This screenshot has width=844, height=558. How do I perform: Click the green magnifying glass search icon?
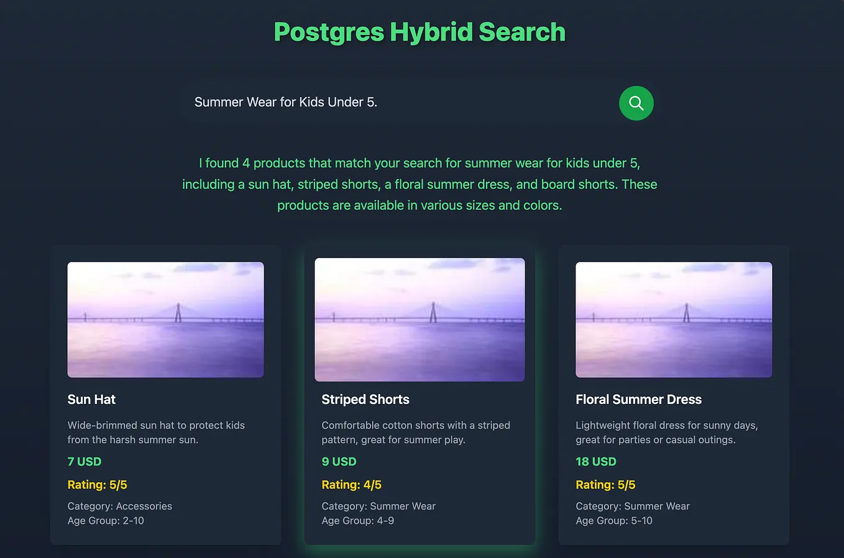[636, 103]
